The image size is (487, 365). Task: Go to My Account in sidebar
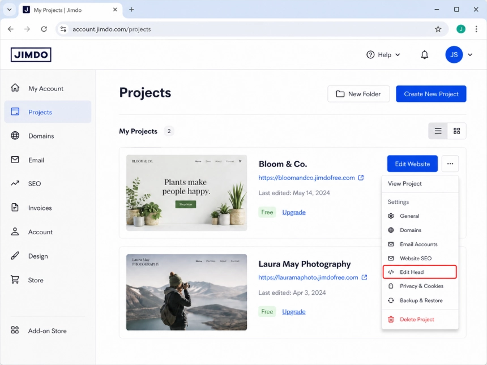(x=48, y=88)
